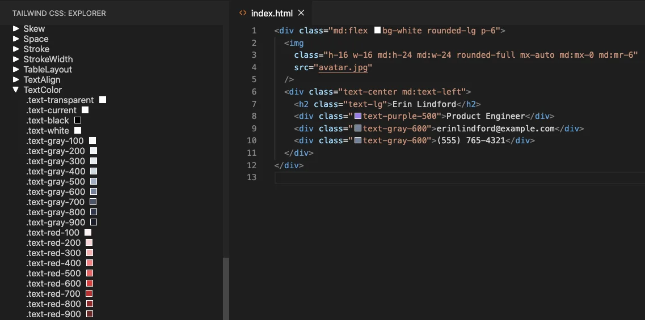Click the .text-white color swatch
Screen dimensions: 645x320
pyautogui.click(x=78, y=131)
